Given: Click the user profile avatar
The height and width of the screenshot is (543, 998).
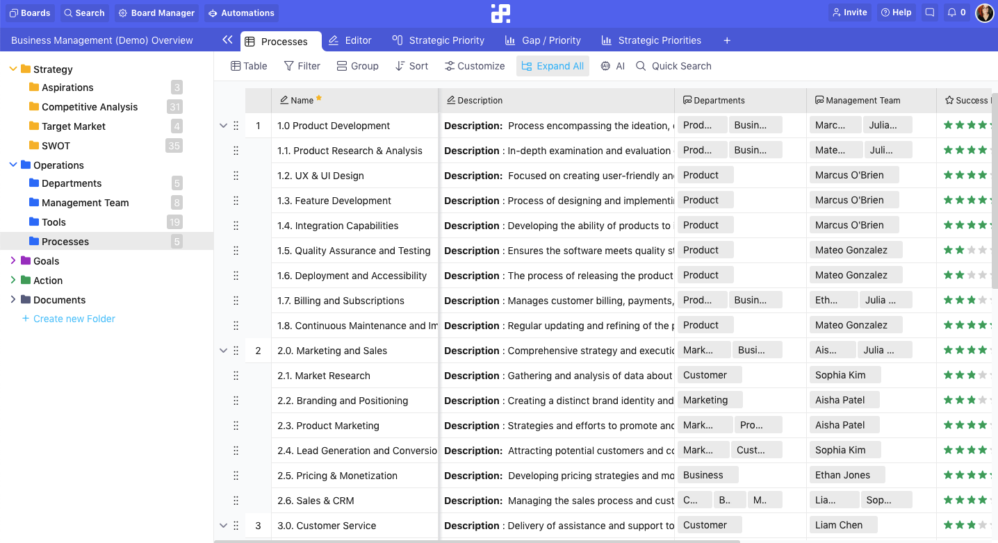Looking at the screenshot, I should tap(984, 12).
